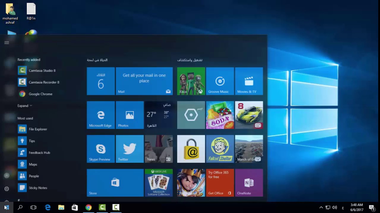Click the تشغيل واستكشاف tile group header
The height and width of the screenshot is (213, 380).
click(x=190, y=60)
